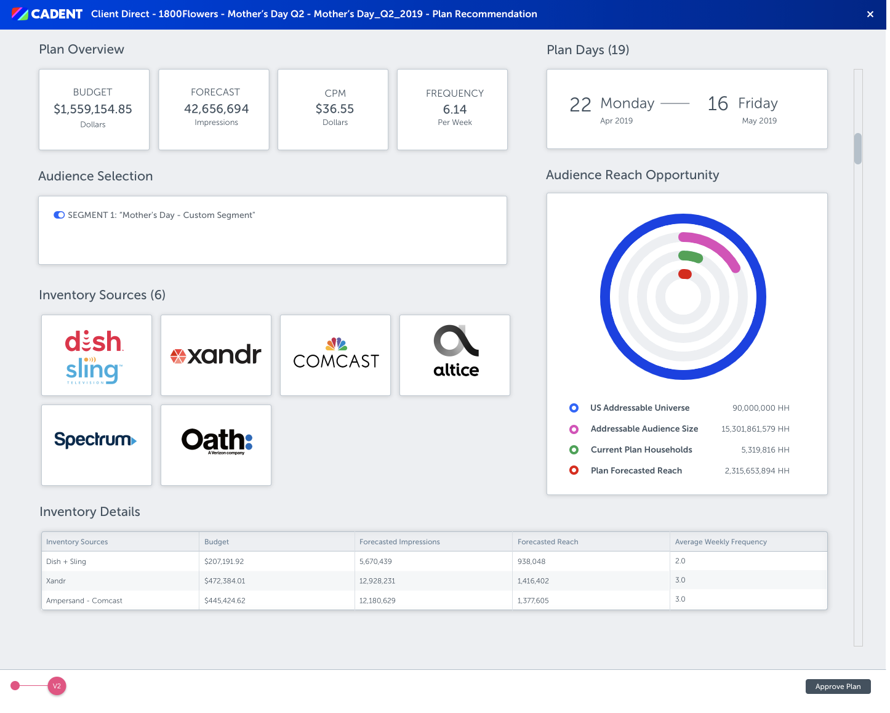Image resolution: width=890 pixels, height=713 pixels.
Task: Select the Xandr inventory source card
Action: tap(216, 355)
